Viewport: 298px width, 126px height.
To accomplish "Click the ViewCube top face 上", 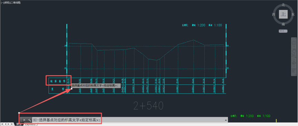I will click(x=283, y=14).
